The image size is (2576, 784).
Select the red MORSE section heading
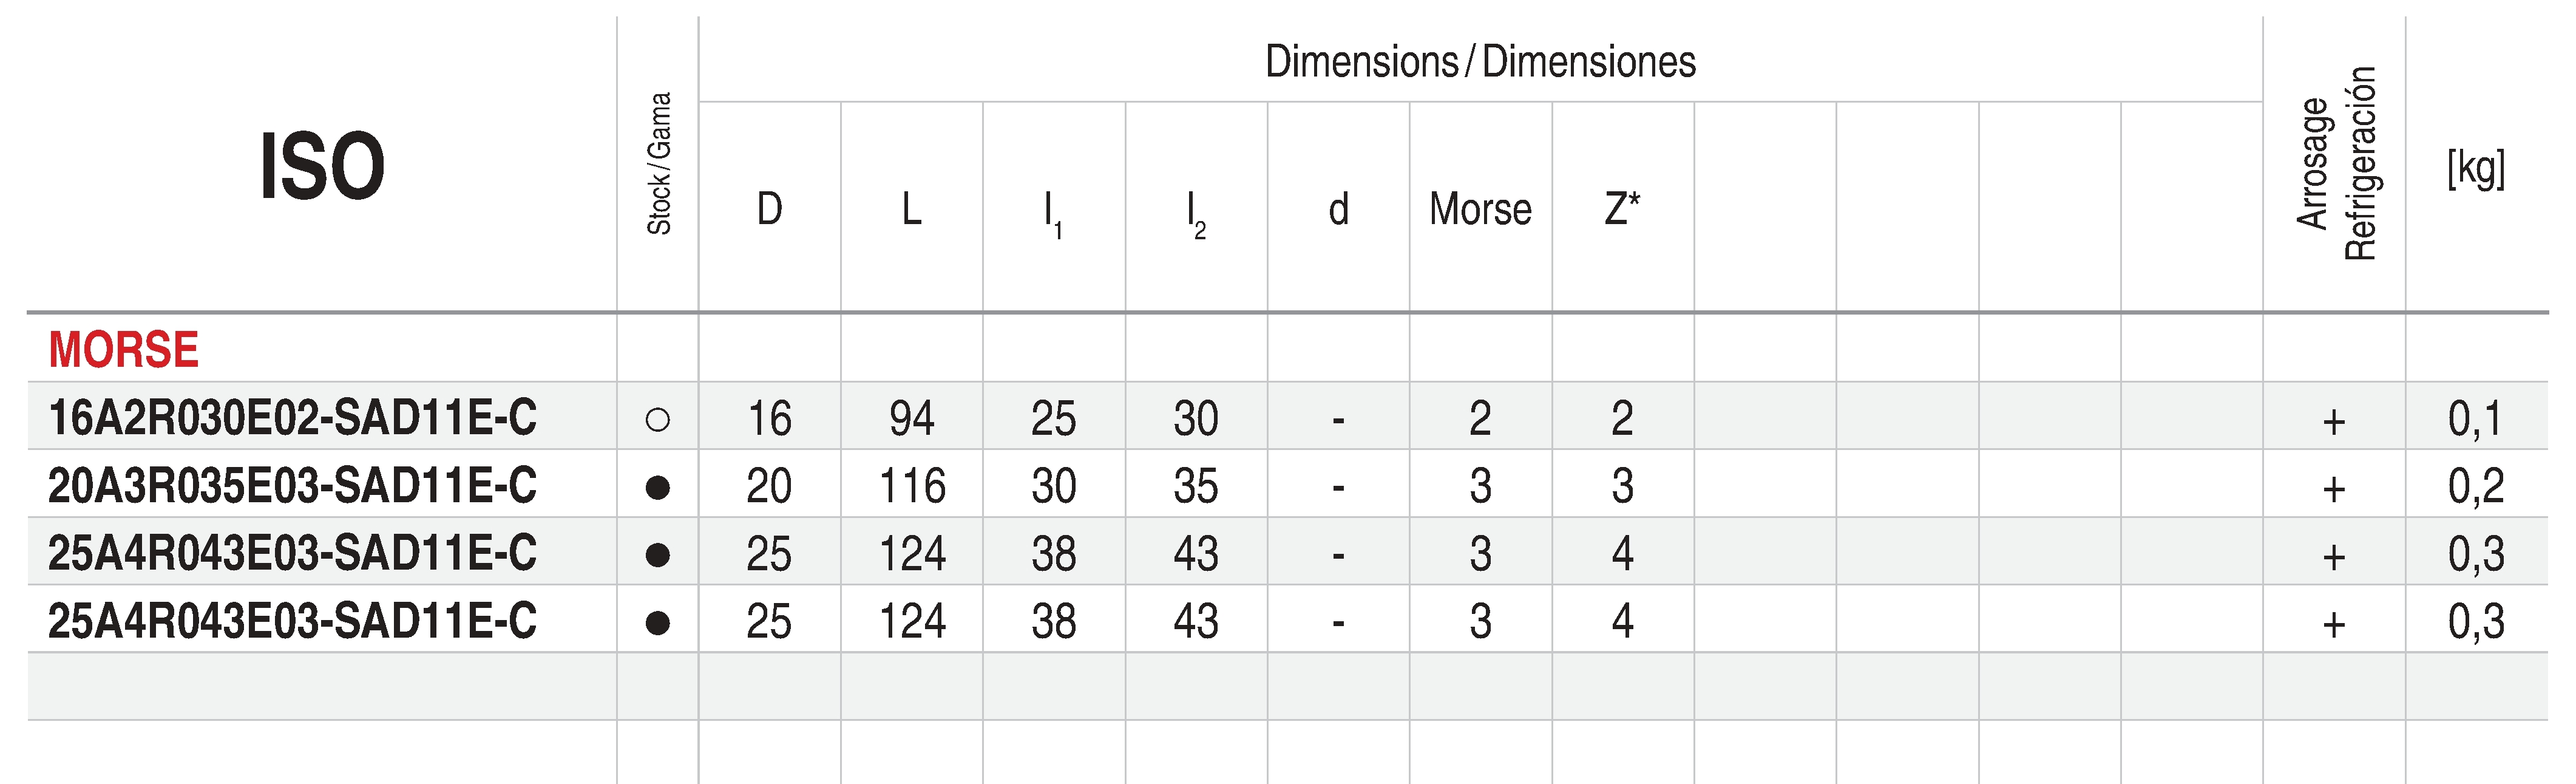(x=124, y=350)
